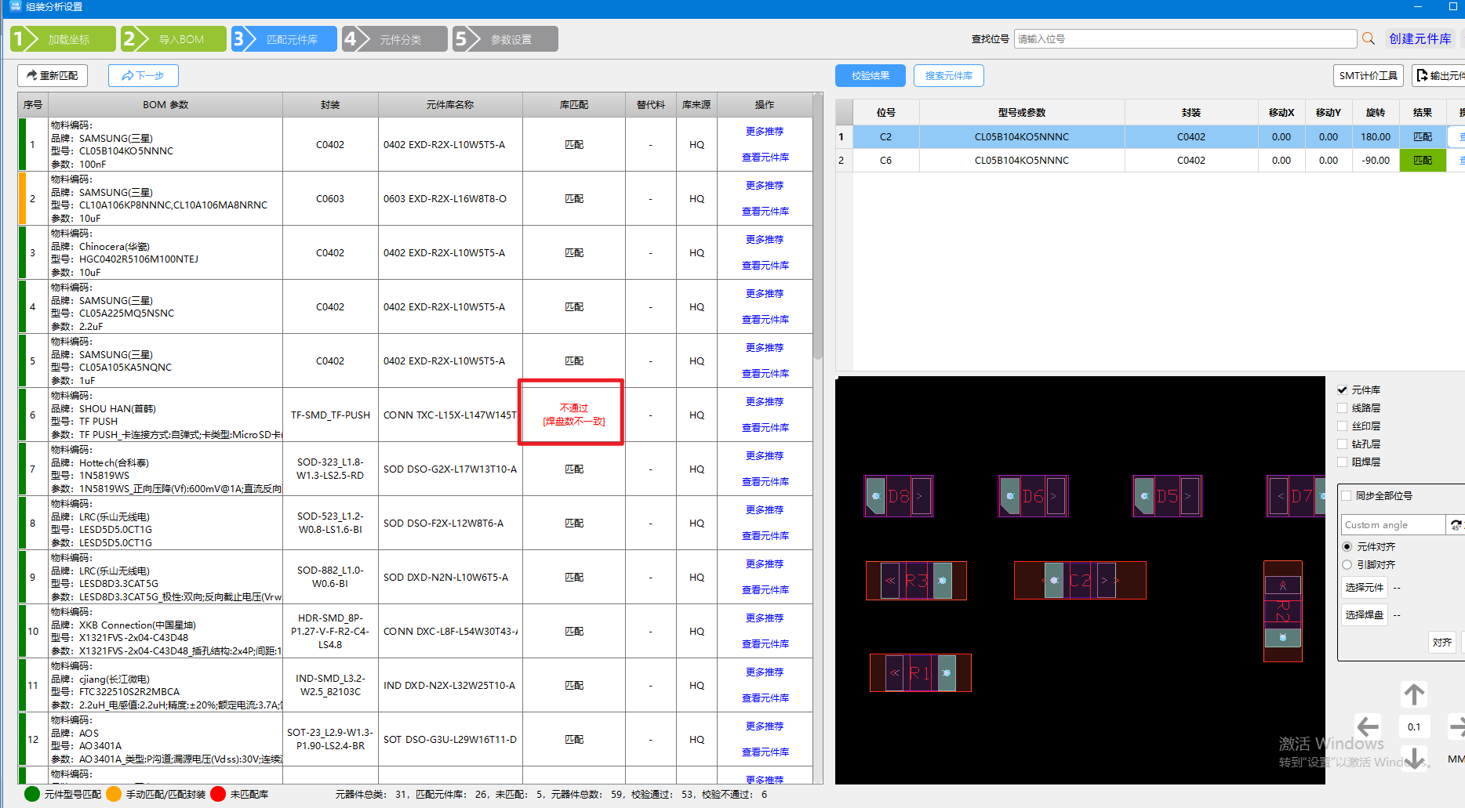Tick the 同步全部位号 checkbox
Image resolution: width=1465 pixels, height=808 pixels.
coord(1347,496)
